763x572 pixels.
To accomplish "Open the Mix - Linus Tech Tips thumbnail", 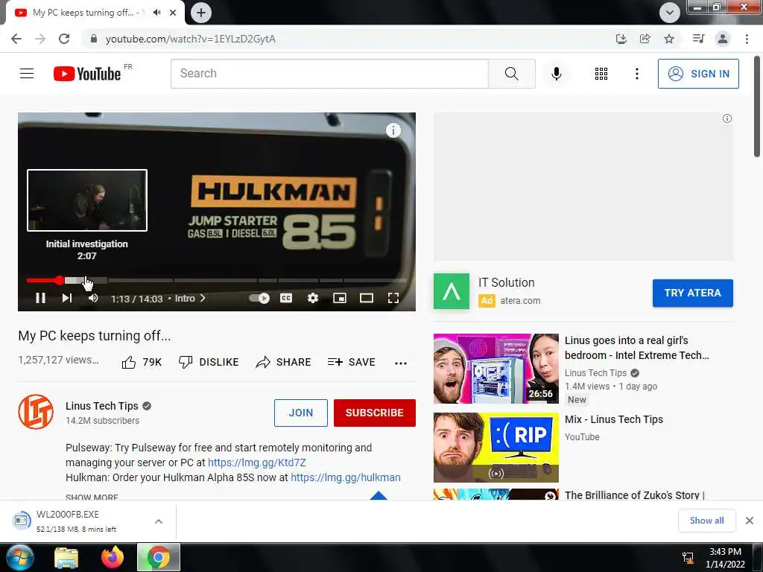I will (x=496, y=448).
